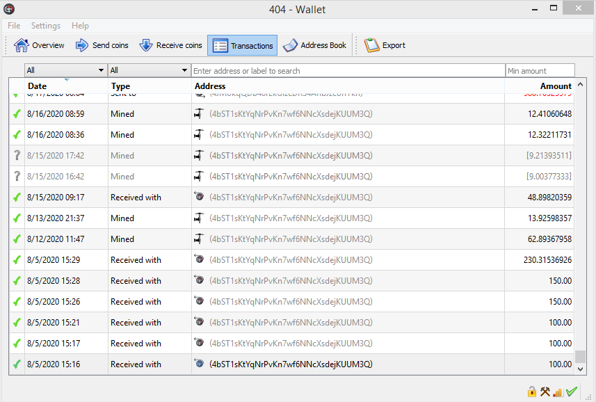Screen dimensions: 596x402
Task: Select amount 13.92598357
Action: click(x=549, y=218)
